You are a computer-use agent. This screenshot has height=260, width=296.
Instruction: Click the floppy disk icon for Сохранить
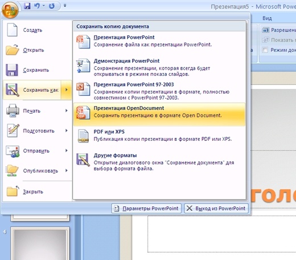point(12,70)
